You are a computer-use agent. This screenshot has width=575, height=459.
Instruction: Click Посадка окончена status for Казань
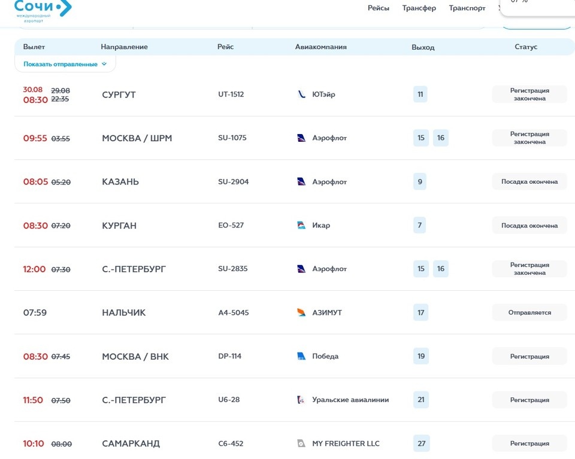pos(529,182)
